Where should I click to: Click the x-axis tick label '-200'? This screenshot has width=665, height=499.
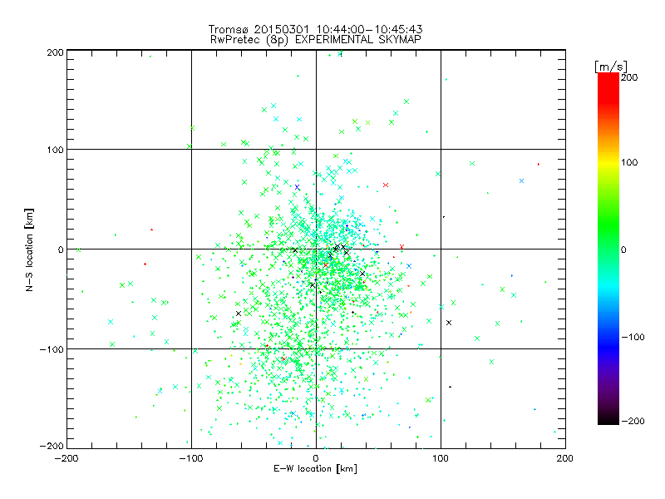pyautogui.click(x=66, y=459)
